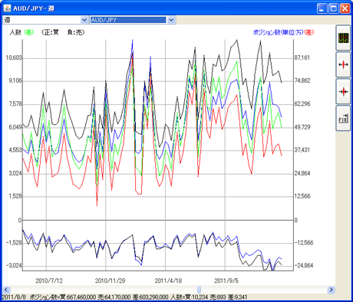Viewport: 353px width, 302px height.
Task: Click the -3,024 left axis value
Action: (x=15, y=266)
